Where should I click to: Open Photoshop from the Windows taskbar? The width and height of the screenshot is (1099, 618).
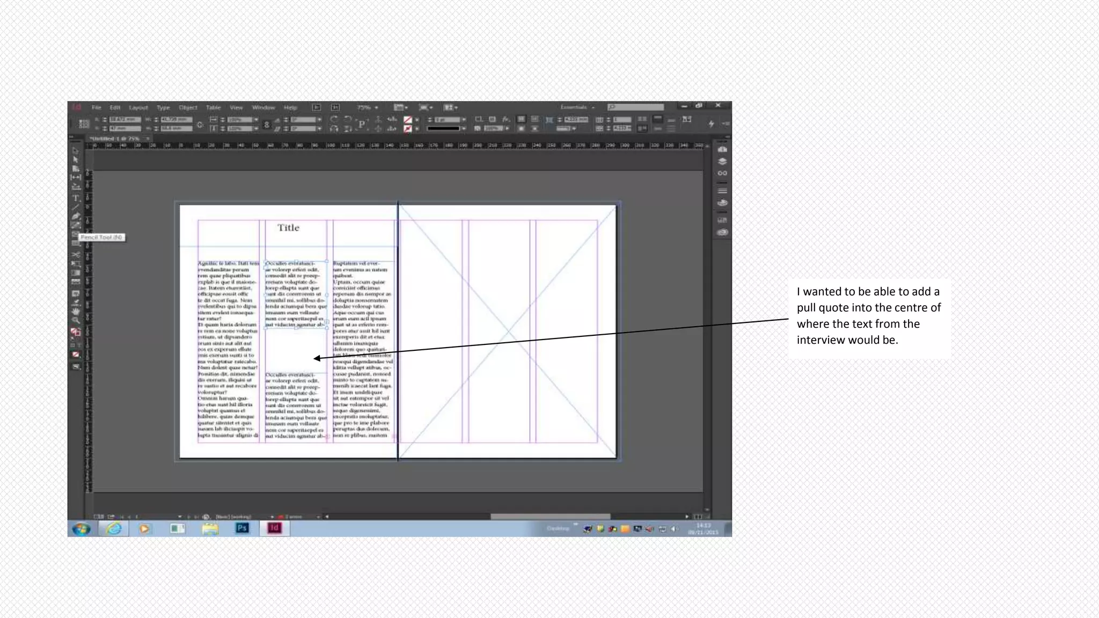pos(242,528)
